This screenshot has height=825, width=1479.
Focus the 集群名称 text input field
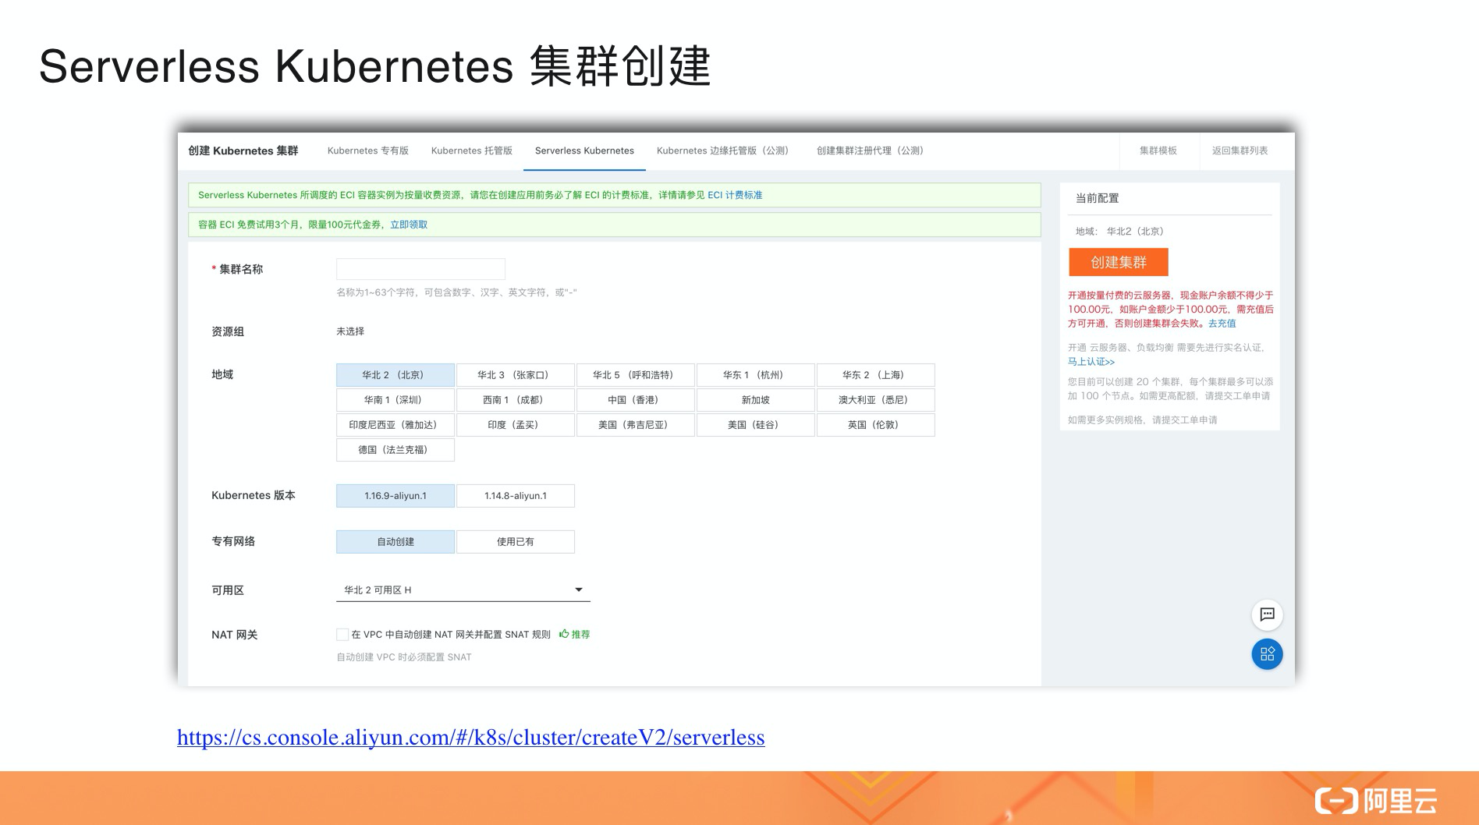pyautogui.click(x=420, y=269)
